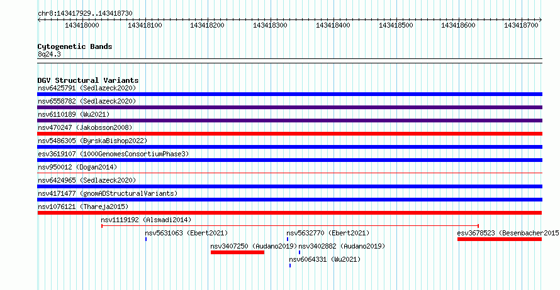Open nsv3407250 (Audano2019) label
Image resolution: width=560 pixels, height=290 pixels.
254,246
